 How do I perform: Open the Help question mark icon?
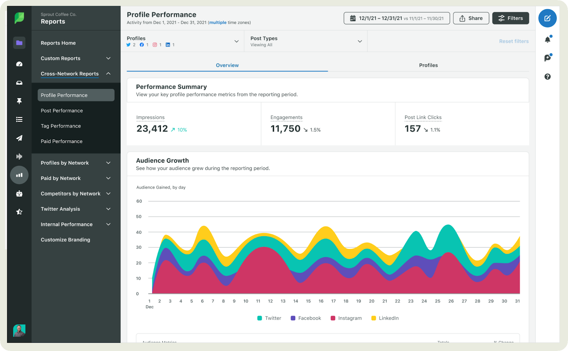tap(547, 76)
